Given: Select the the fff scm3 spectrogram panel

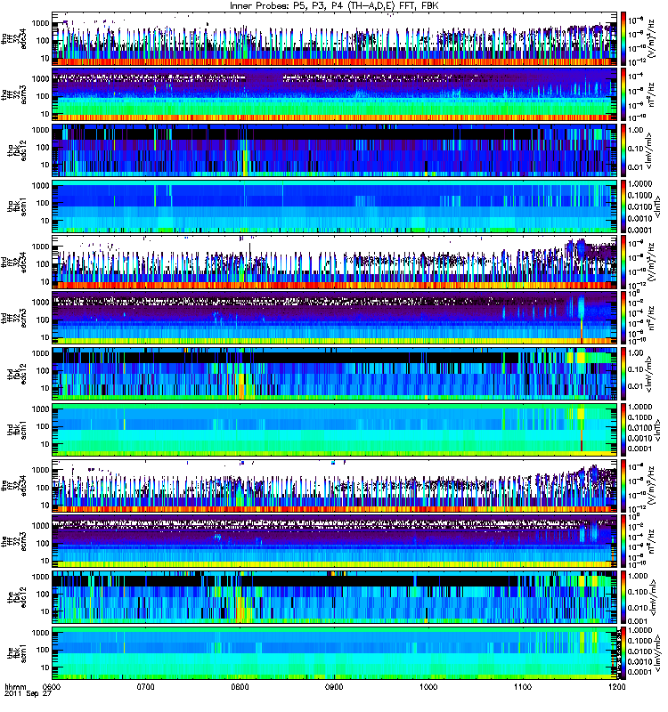Looking at the screenshot, I should tap(335, 541).
